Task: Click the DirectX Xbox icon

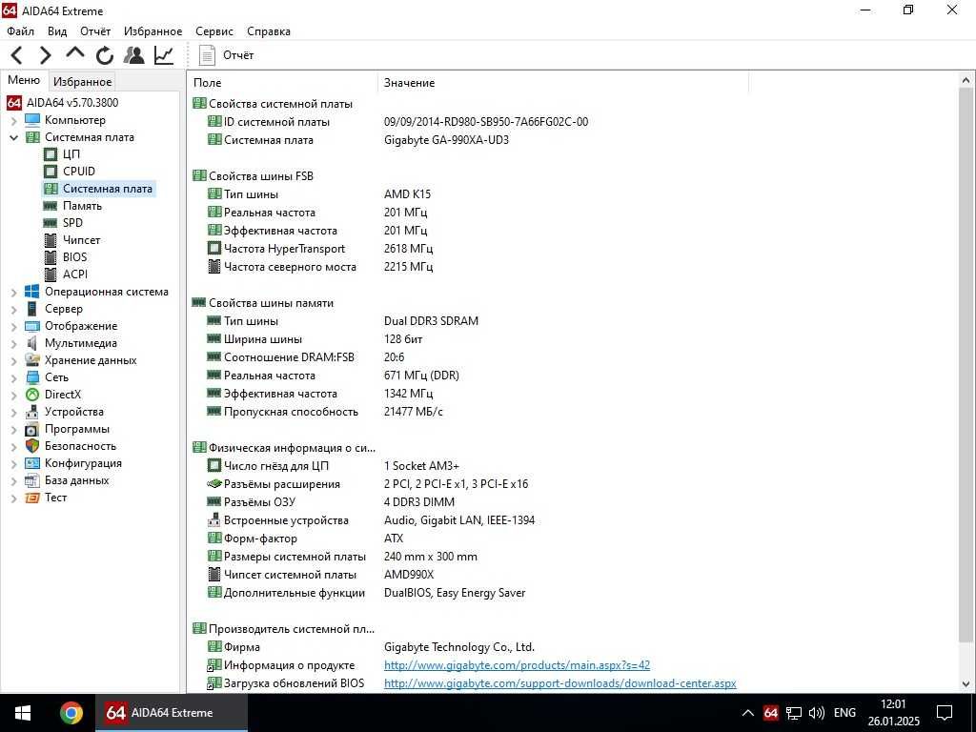Action: pos(32,394)
